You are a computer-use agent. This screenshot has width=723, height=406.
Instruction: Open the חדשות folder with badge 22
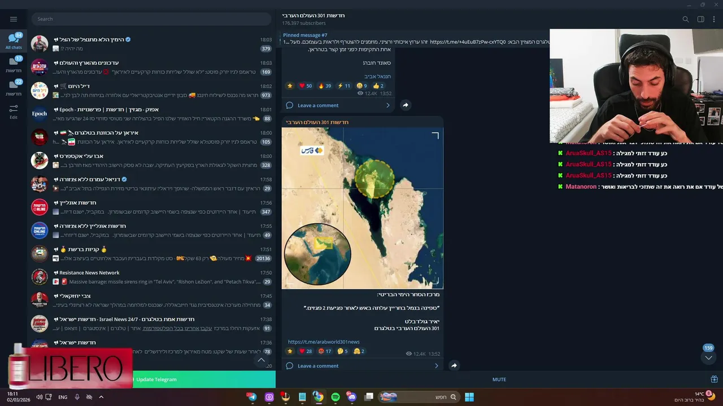[x=14, y=87]
